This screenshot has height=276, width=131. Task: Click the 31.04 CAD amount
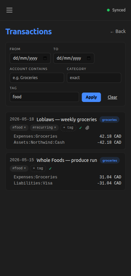coord(110,177)
